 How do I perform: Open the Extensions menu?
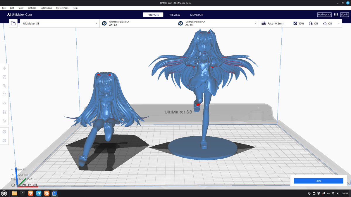coord(46,8)
